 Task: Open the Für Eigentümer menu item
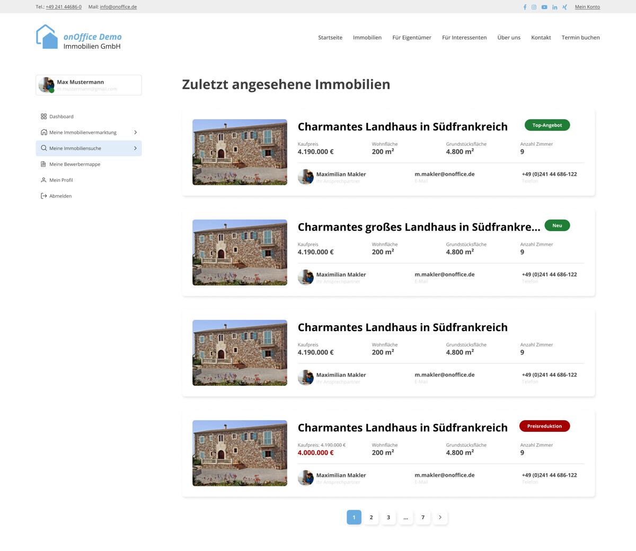412,37
